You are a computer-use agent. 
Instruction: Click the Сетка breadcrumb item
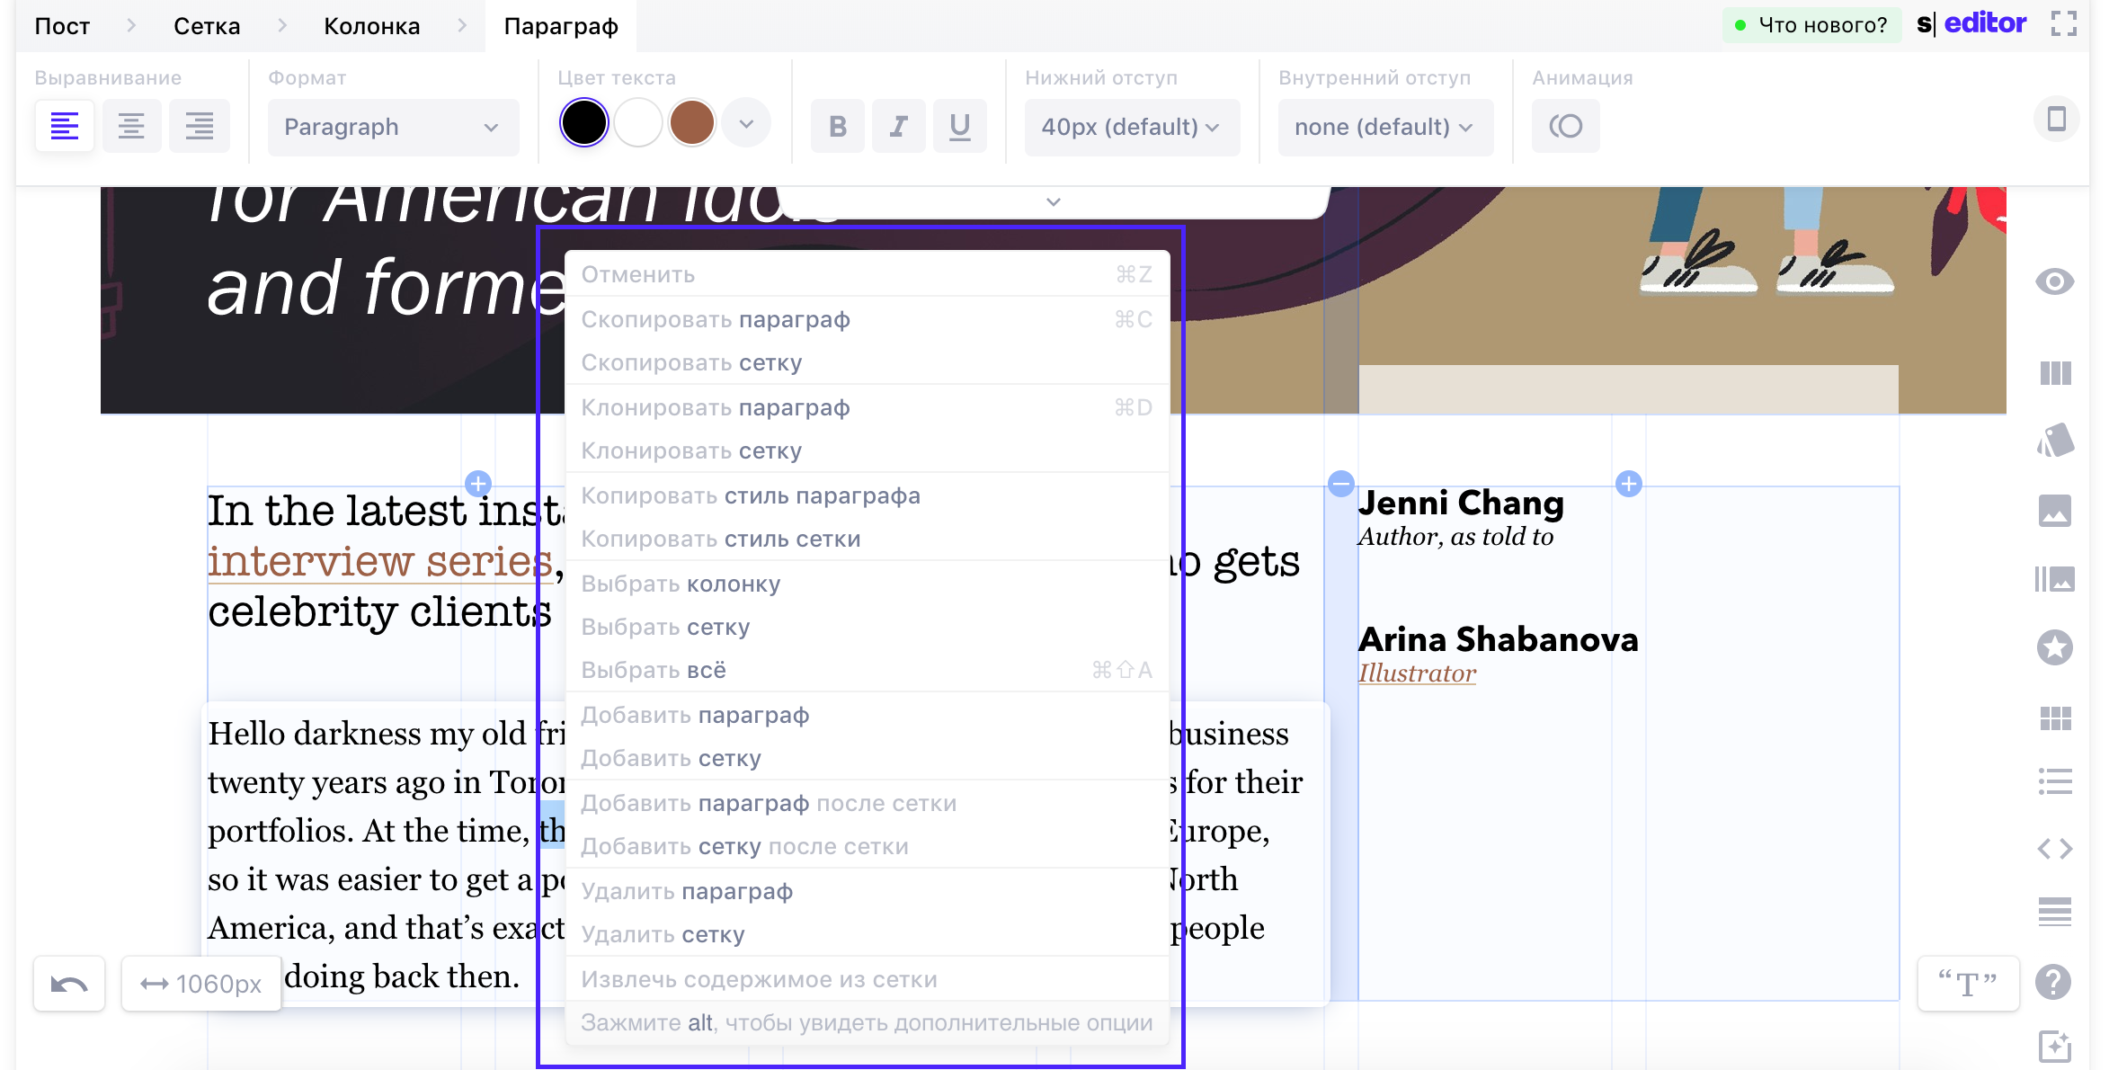[x=205, y=25]
